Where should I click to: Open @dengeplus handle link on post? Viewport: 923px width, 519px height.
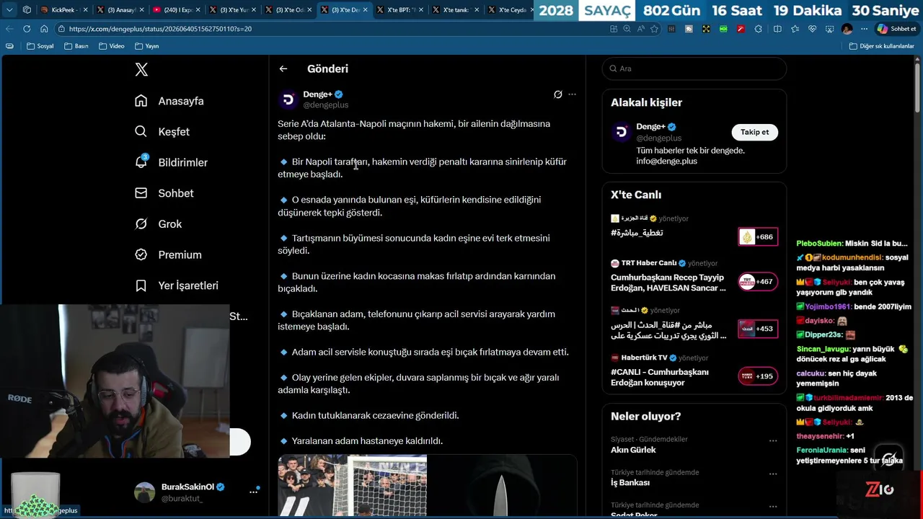click(325, 105)
